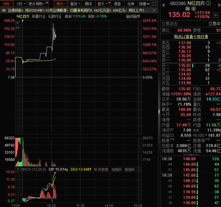Click 换指标 to change indicator
Viewport: 221px width, 207px height.
click(x=130, y=169)
